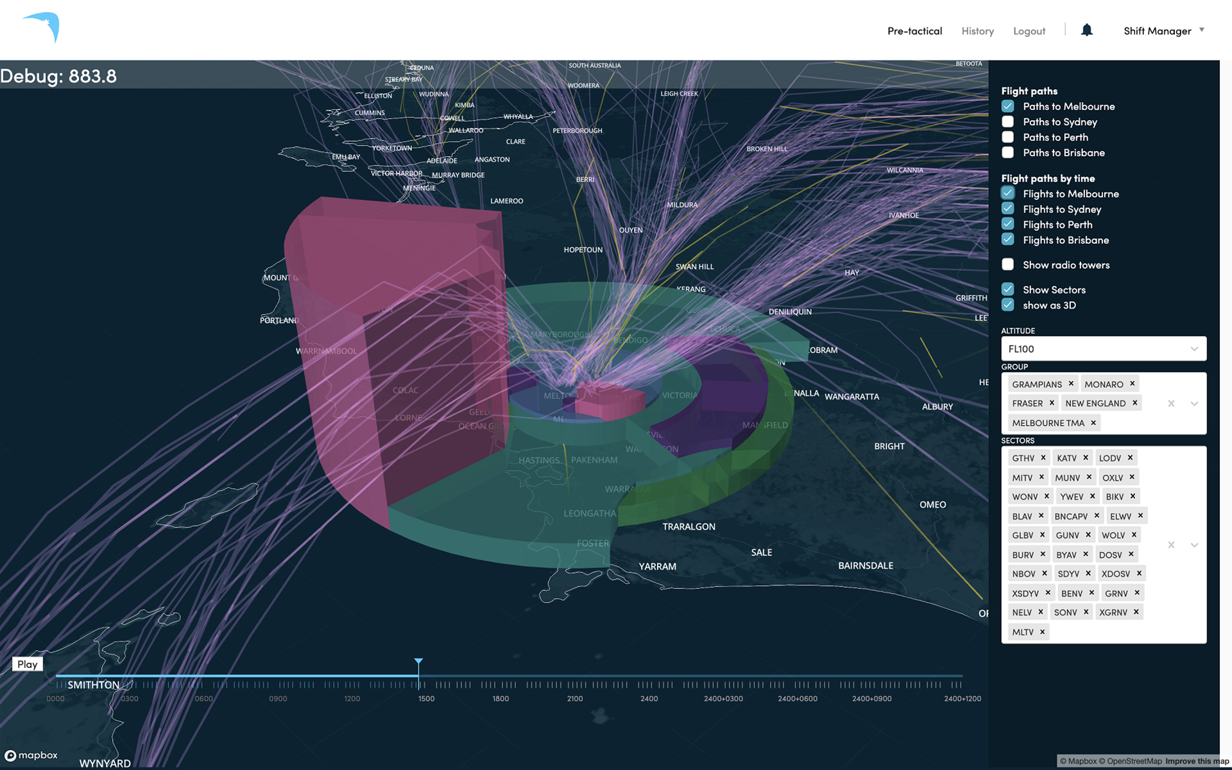
Task: Remove the NEW ENGLAND group tag
Action: 1134,403
